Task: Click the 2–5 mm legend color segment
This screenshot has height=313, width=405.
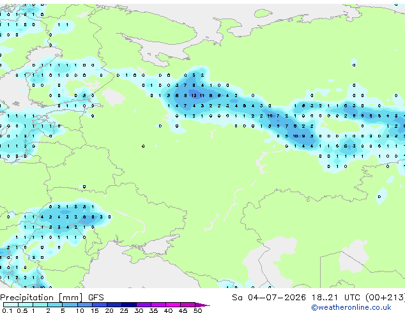Action: [55, 305]
